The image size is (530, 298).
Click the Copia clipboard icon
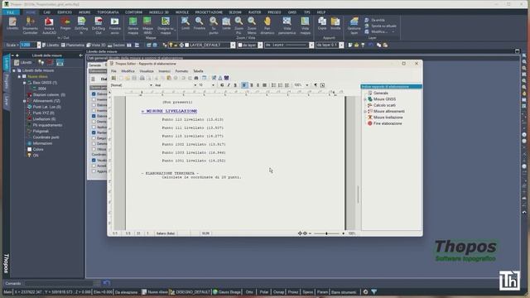322,24
